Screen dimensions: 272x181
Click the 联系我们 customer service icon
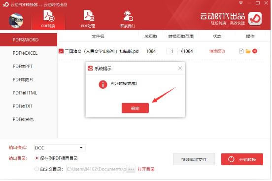[x=128, y=19]
